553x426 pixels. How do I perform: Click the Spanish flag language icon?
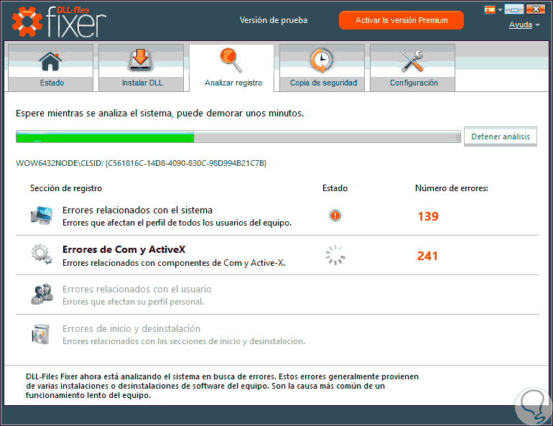tap(490, 9)
